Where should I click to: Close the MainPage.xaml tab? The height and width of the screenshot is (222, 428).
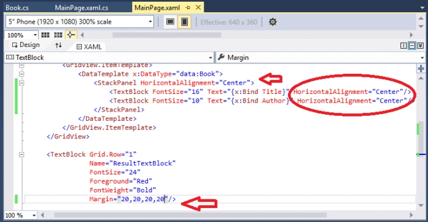coord(199,8)
